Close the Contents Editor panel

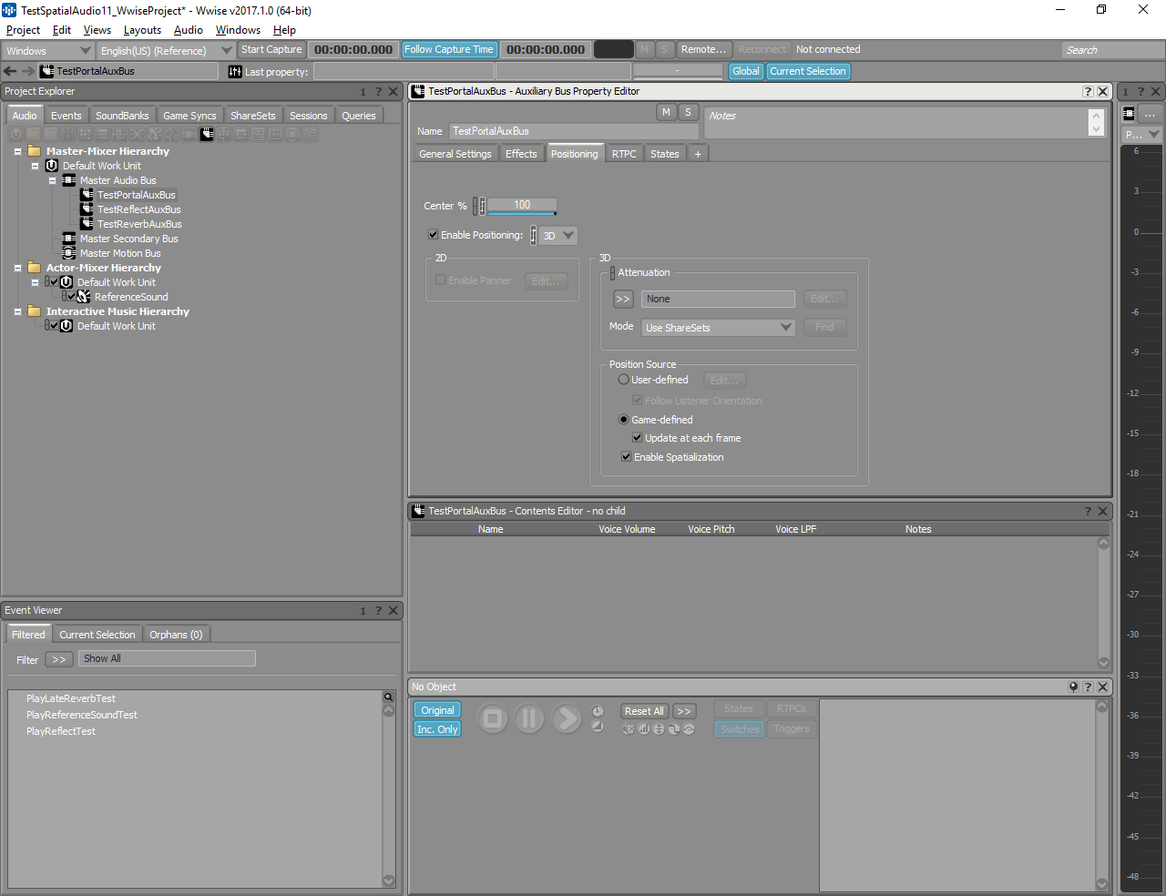1103,512
